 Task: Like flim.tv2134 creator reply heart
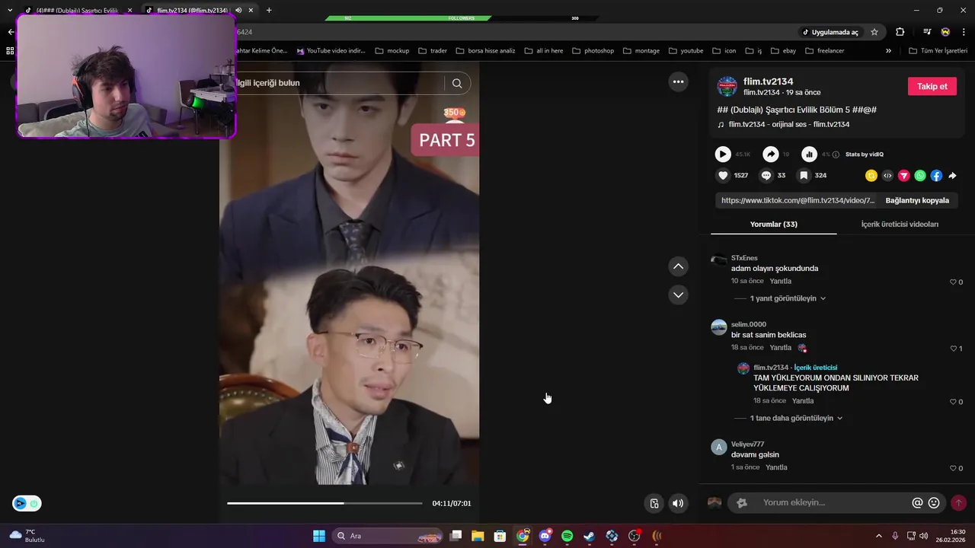click(x=953, y=402)
